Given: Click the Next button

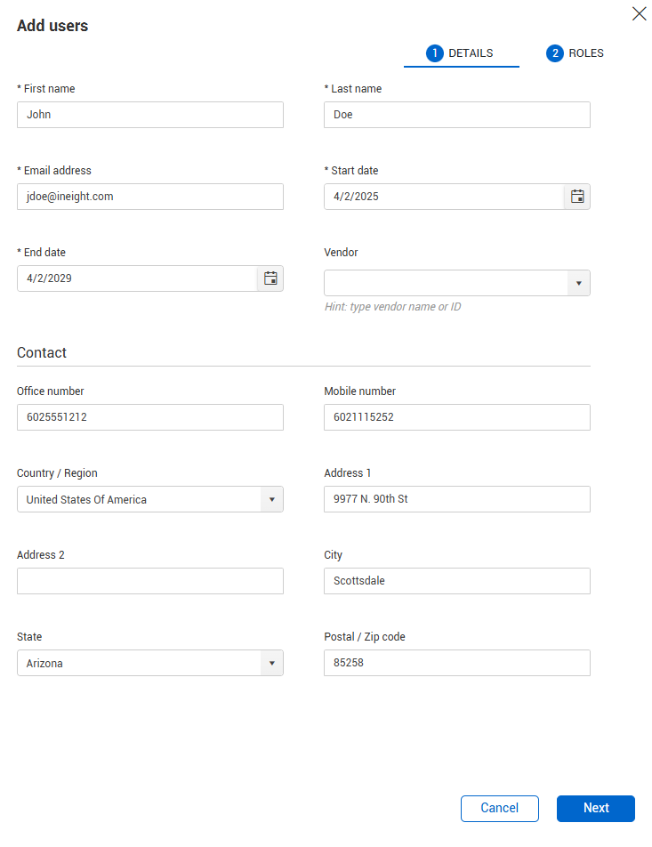Looking at the screenshot, I should [x=596, y=809].
